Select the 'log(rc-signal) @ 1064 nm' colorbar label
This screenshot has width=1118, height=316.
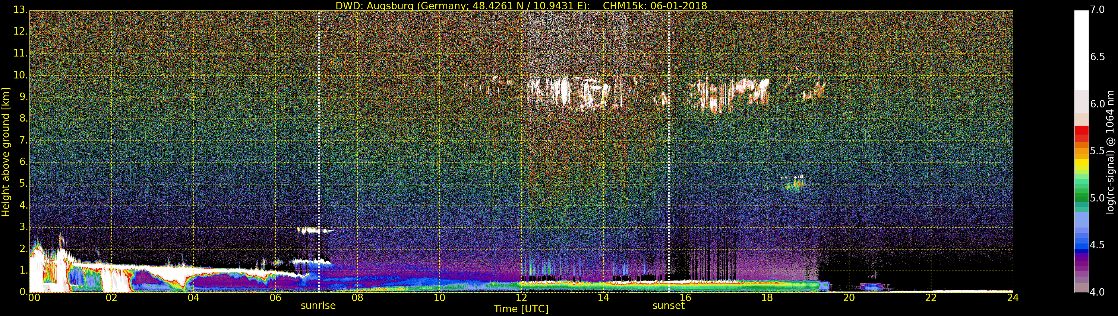(1110, 152)
